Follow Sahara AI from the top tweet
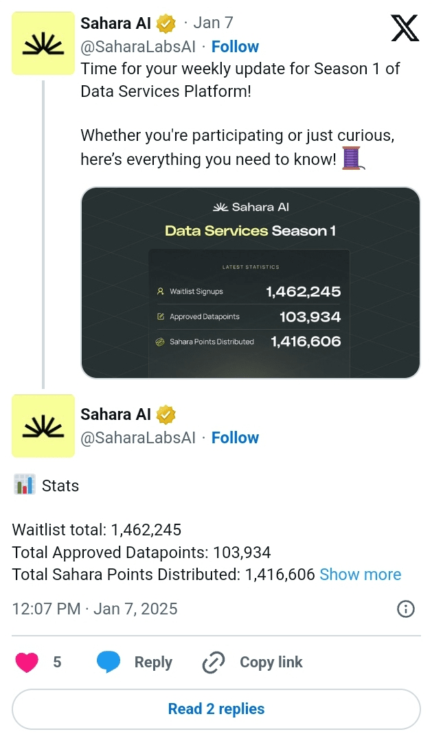Viewport: 432px width, 734px height. [235, 47]
